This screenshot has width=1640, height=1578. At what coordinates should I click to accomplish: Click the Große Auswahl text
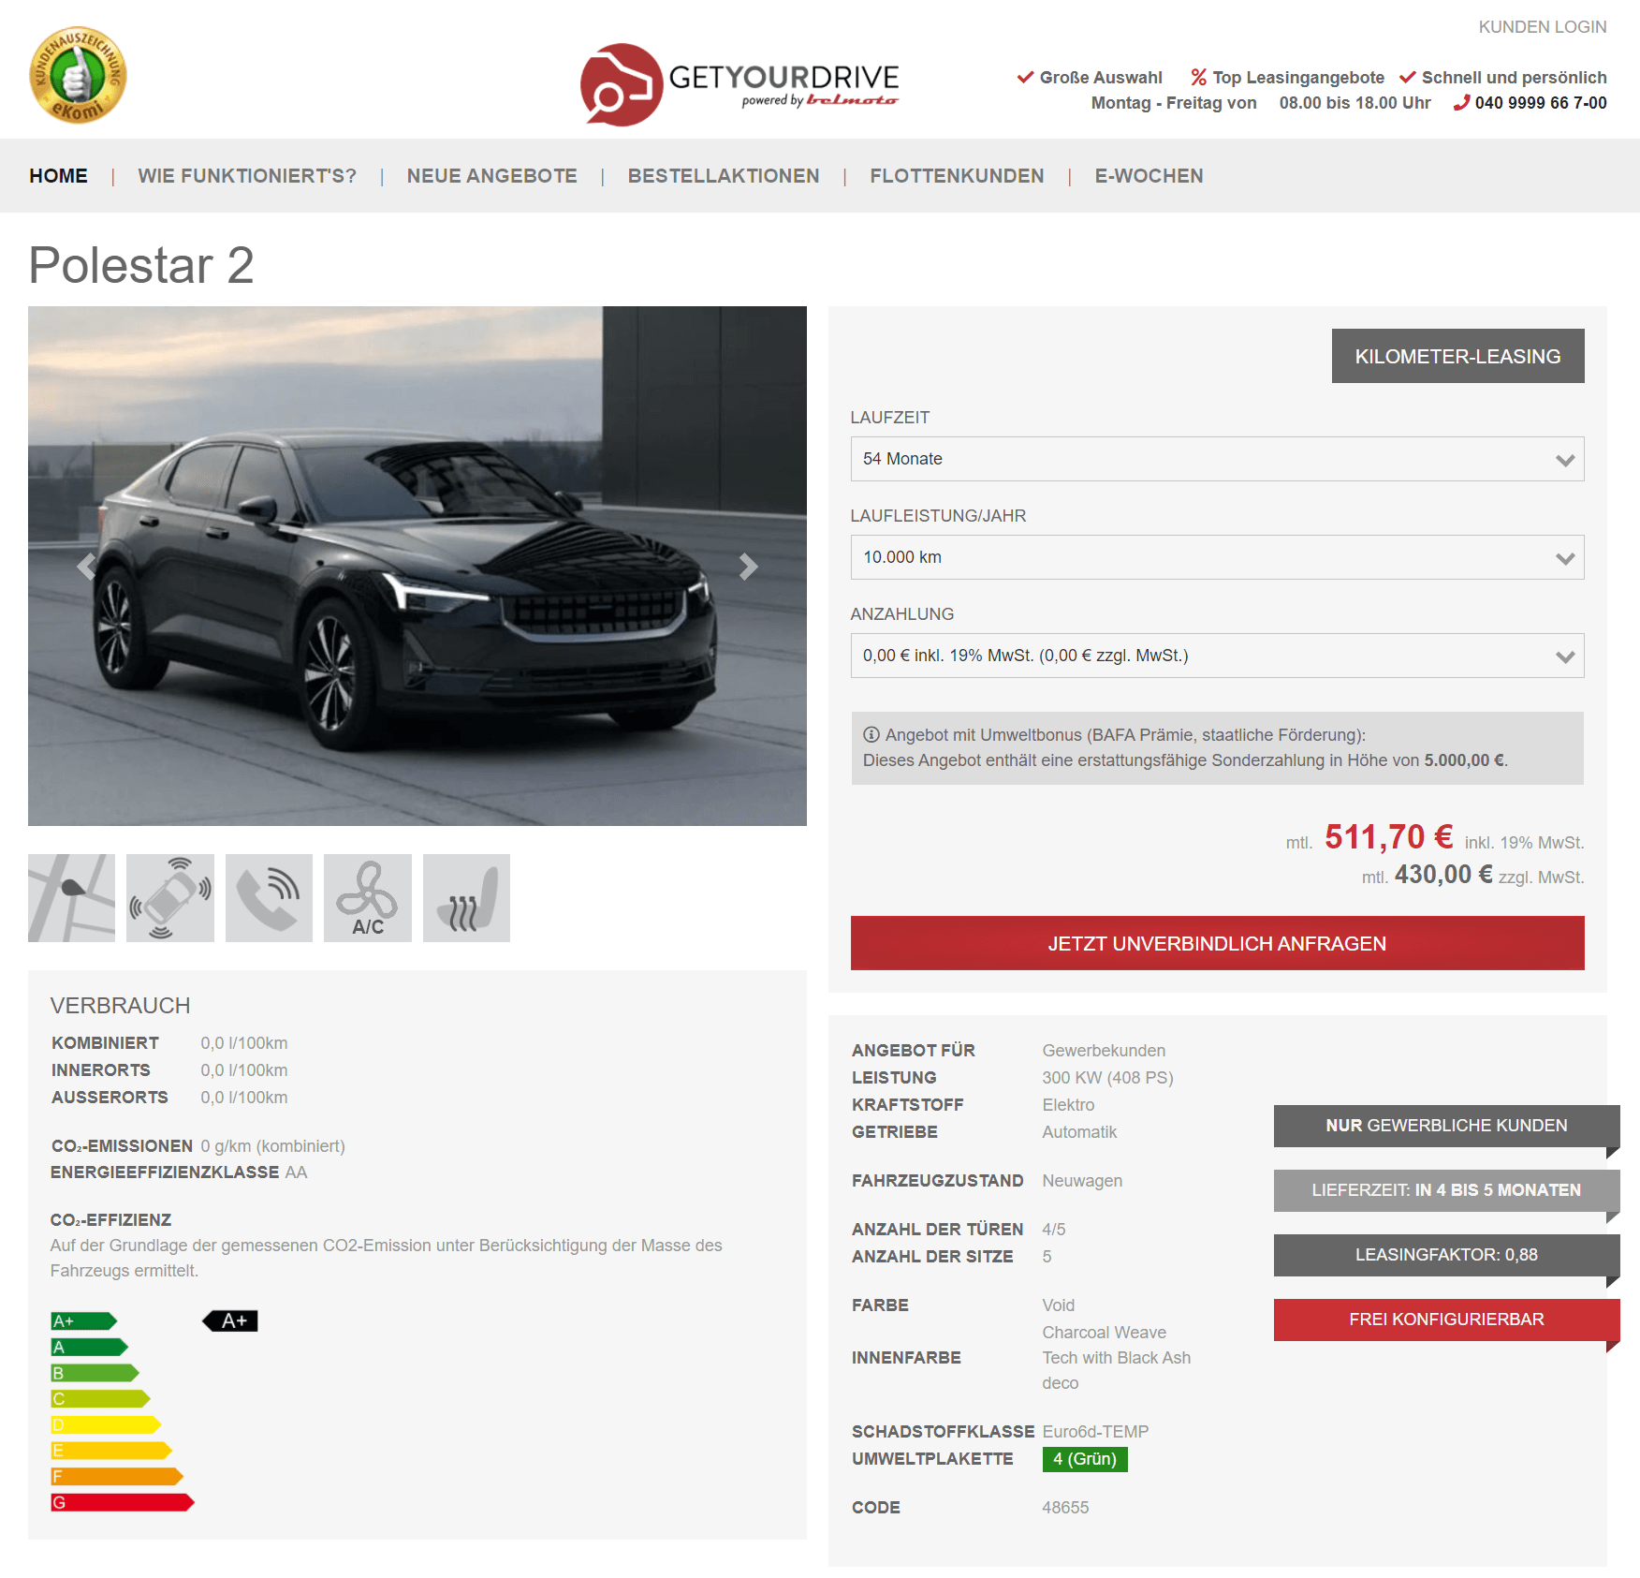[x=1101, y=78]
